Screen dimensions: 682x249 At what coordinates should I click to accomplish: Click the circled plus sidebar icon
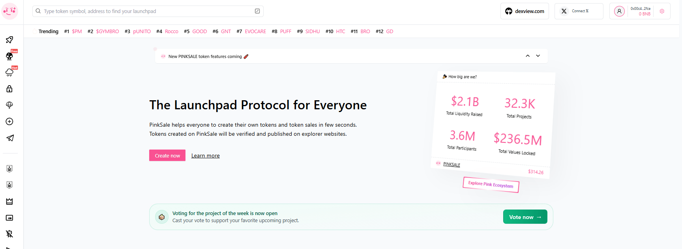[x=9, y=122]
